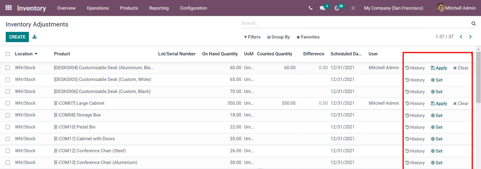Tick the checkbox for the E-COM07 Large Cabinet row
The image size is (481, 169).
tap(8, 103)
